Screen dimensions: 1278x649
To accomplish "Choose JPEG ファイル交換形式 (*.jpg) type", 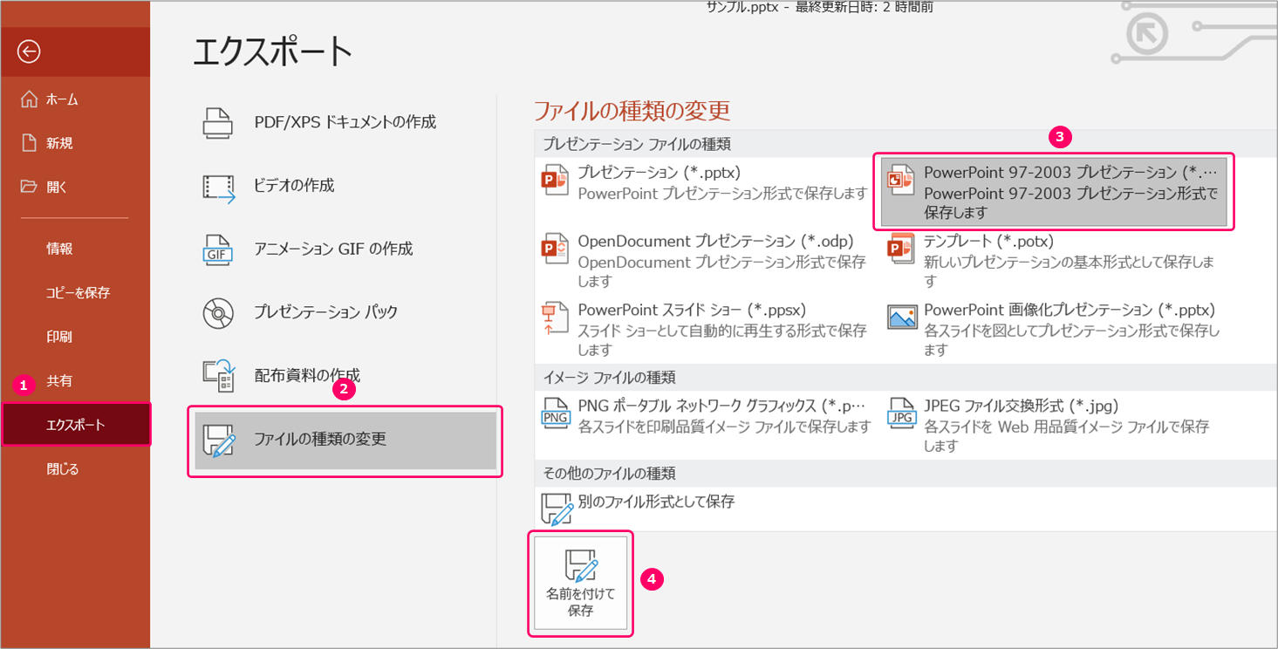I will click(x=1054, y=425).
